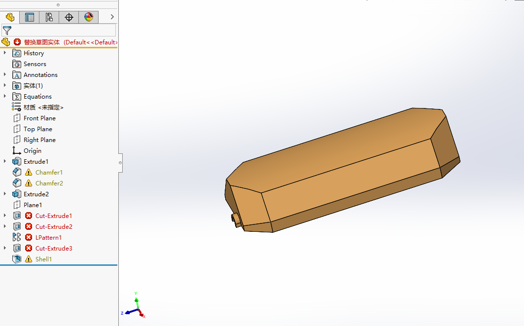The image size is (524, 326).
Task: Click the Chamfer1 warning icon
Action: click(29, 173)
